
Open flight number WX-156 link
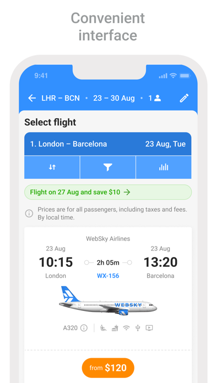coord(108,276)
